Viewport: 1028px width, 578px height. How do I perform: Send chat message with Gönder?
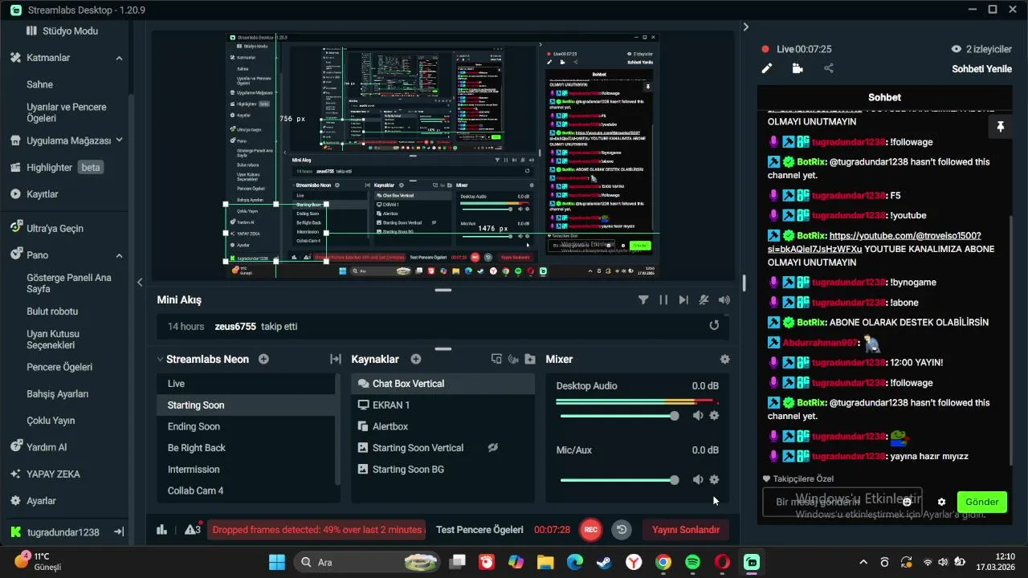coord(981,502)
